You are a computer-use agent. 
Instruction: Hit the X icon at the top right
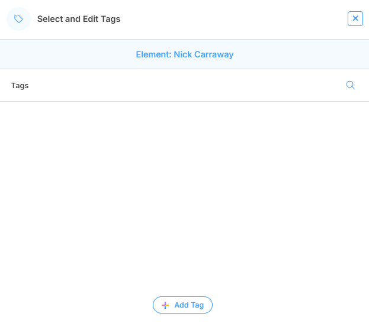click(x=355, y=18)
